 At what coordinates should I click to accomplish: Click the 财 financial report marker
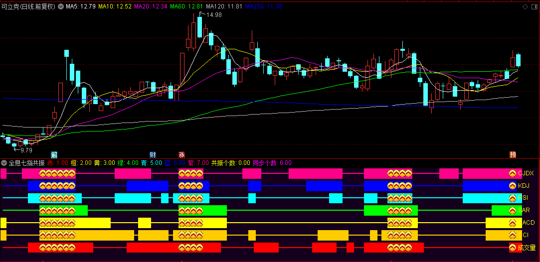pos(153,154)
